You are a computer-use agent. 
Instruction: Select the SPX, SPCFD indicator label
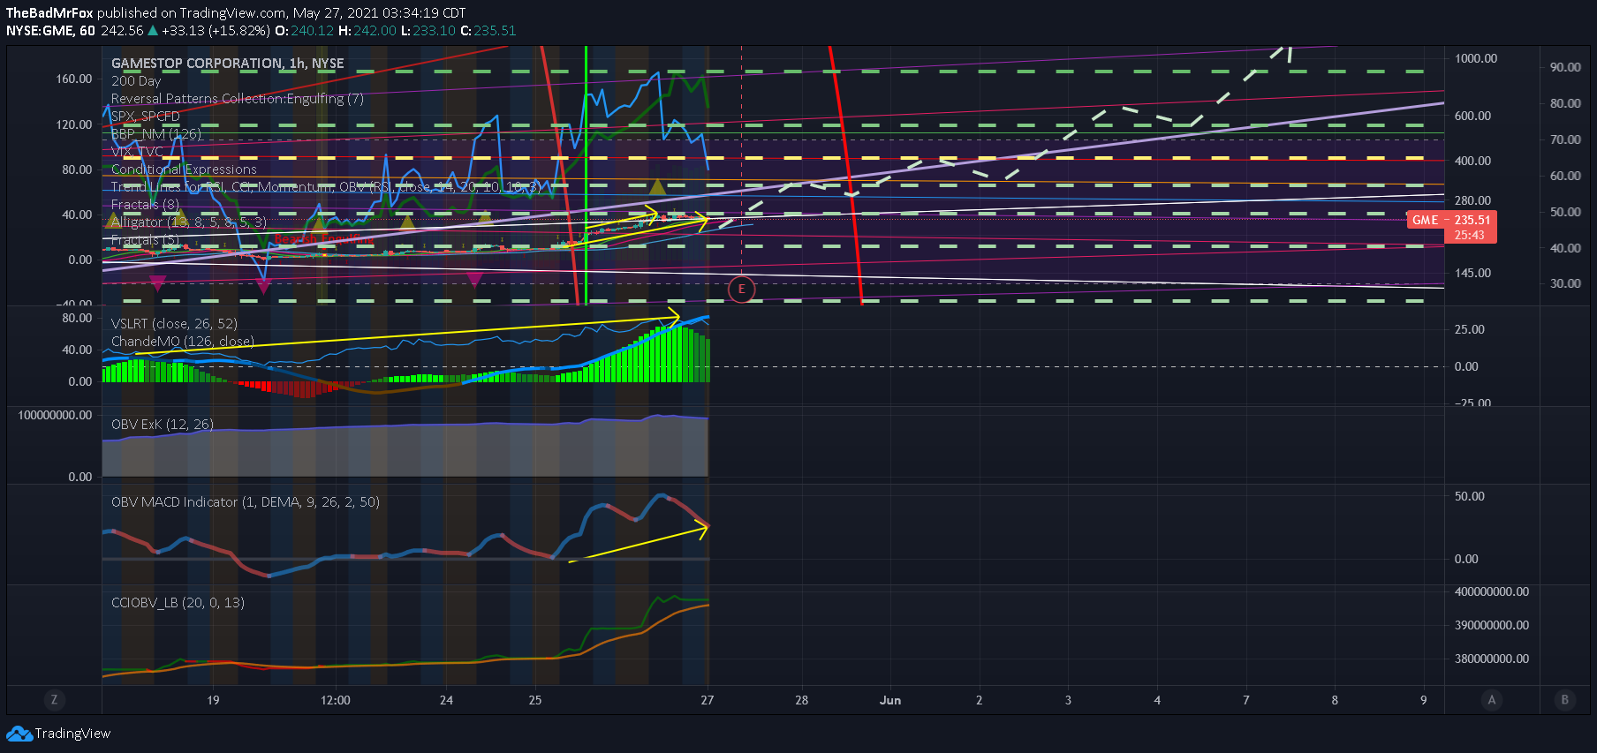click(x=146, y=117)
